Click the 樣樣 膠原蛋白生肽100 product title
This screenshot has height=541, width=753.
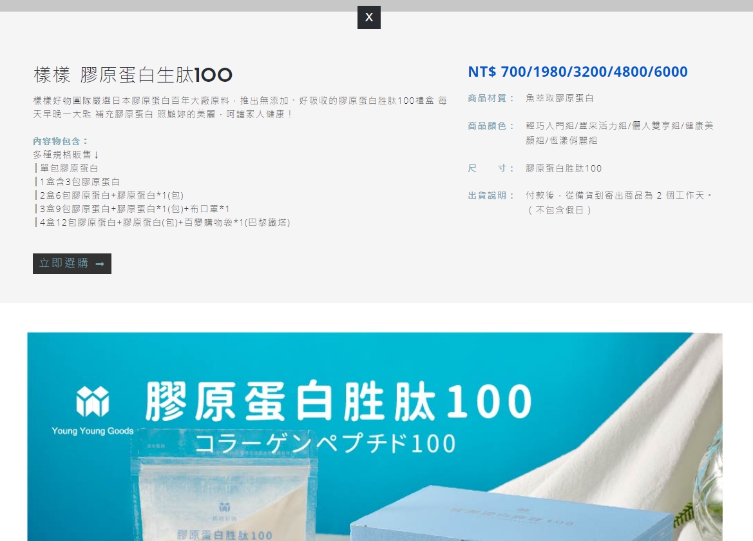tap(132, 74)
